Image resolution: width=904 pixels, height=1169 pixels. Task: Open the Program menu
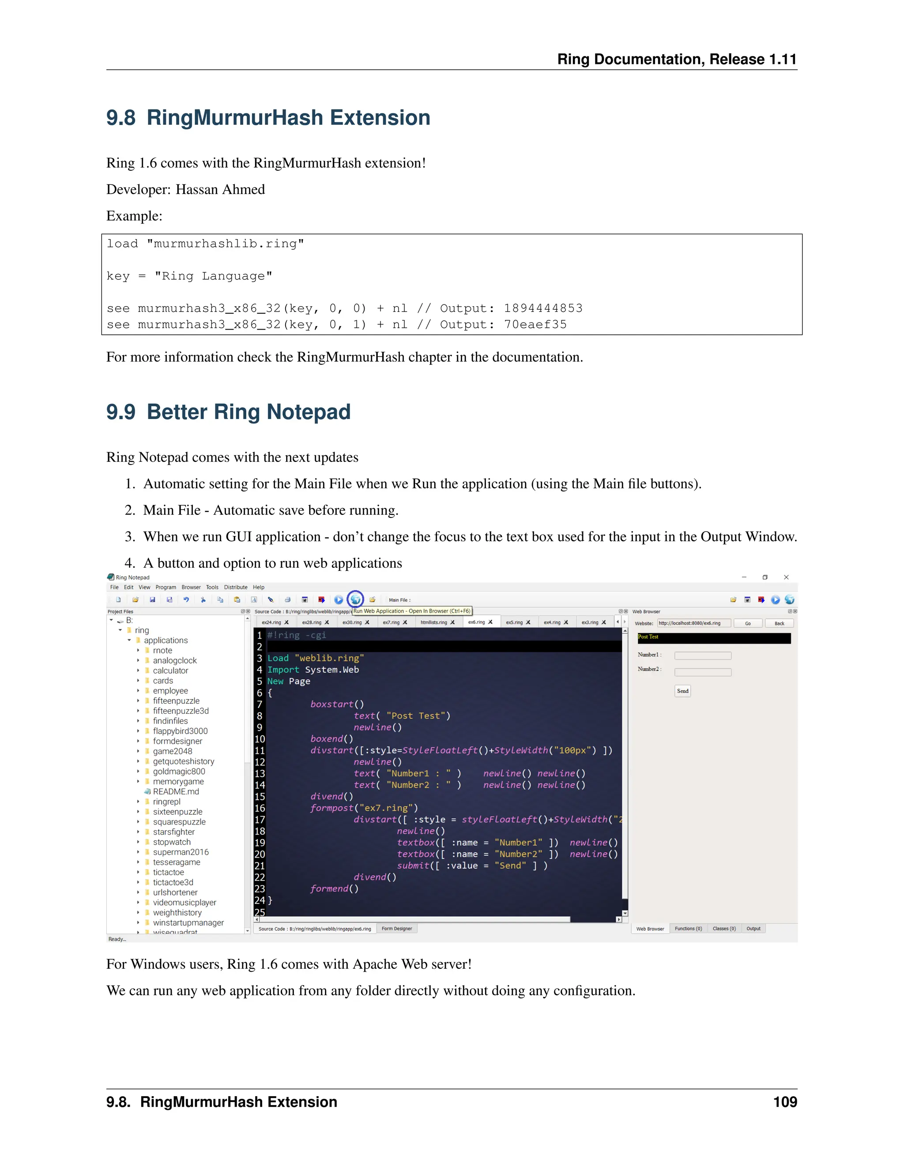(x=166, y=587)
